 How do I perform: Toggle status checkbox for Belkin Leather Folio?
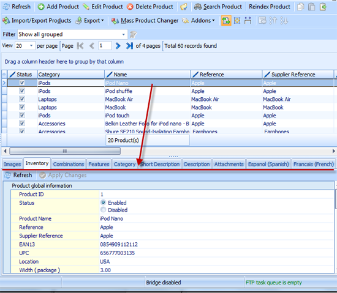click(x=22, y=124)
